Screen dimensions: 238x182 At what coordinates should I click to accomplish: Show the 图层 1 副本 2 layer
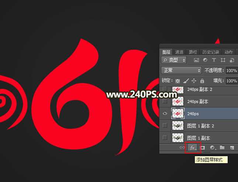pos(165,126)
